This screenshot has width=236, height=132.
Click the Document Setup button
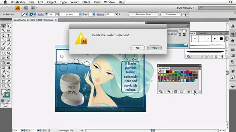(143, 14)
